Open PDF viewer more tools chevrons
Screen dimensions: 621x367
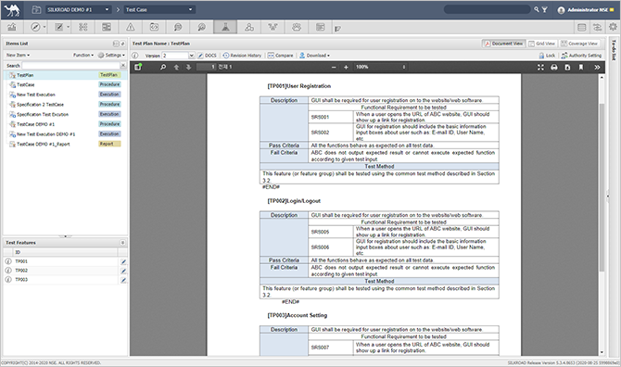tap(597, 68)
